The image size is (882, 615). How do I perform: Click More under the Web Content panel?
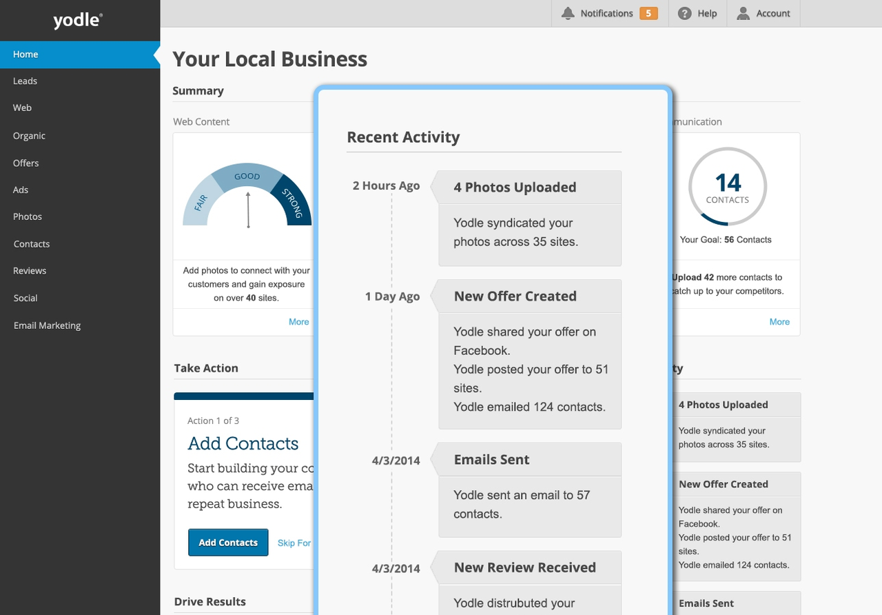click(298, 321)
